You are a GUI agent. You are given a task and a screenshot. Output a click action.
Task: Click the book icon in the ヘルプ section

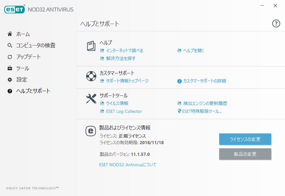[x=91, y=46]
